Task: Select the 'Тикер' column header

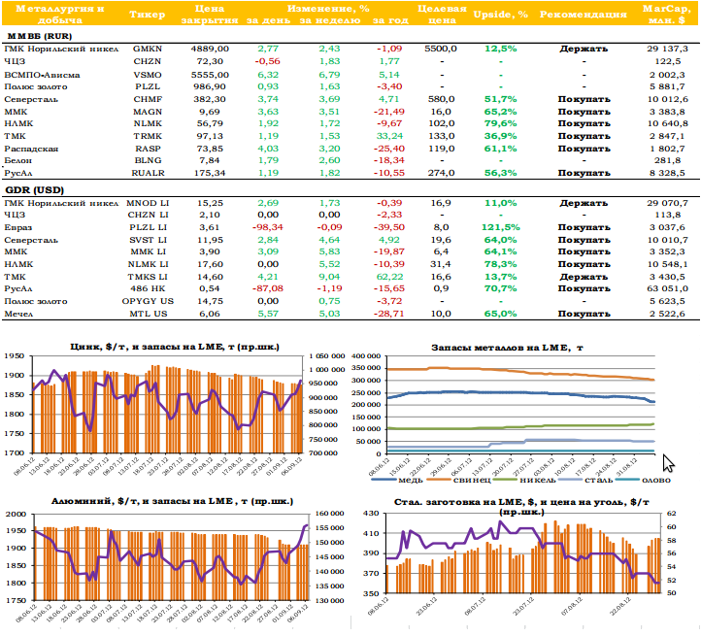Action: [147, 15]
